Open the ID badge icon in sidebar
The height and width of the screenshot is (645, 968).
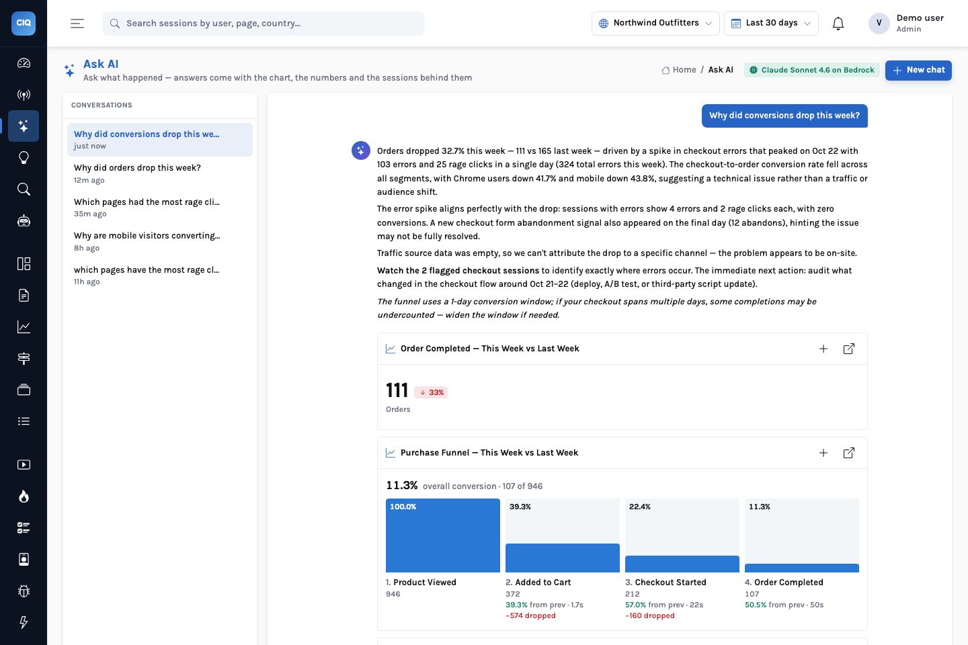click(24, 559)
